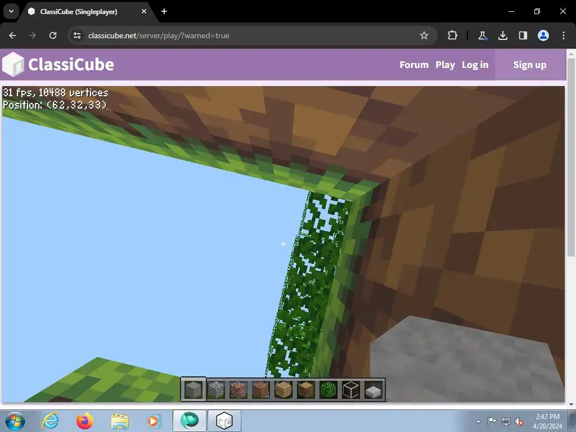This screenshot has width=576, height=432.
Task: Open a new browser tab
Action: [x=164, y=11]
